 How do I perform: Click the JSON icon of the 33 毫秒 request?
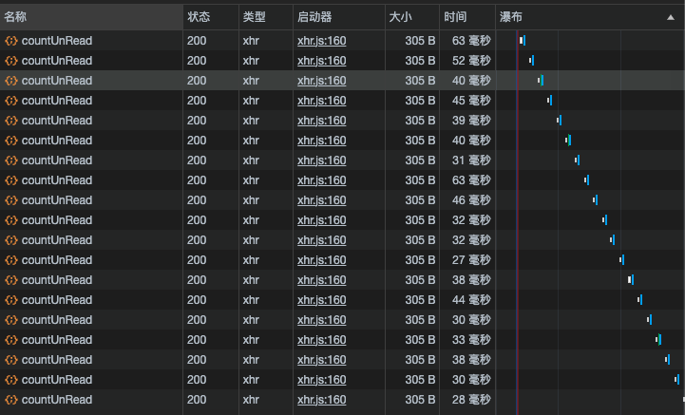[10, 340]
